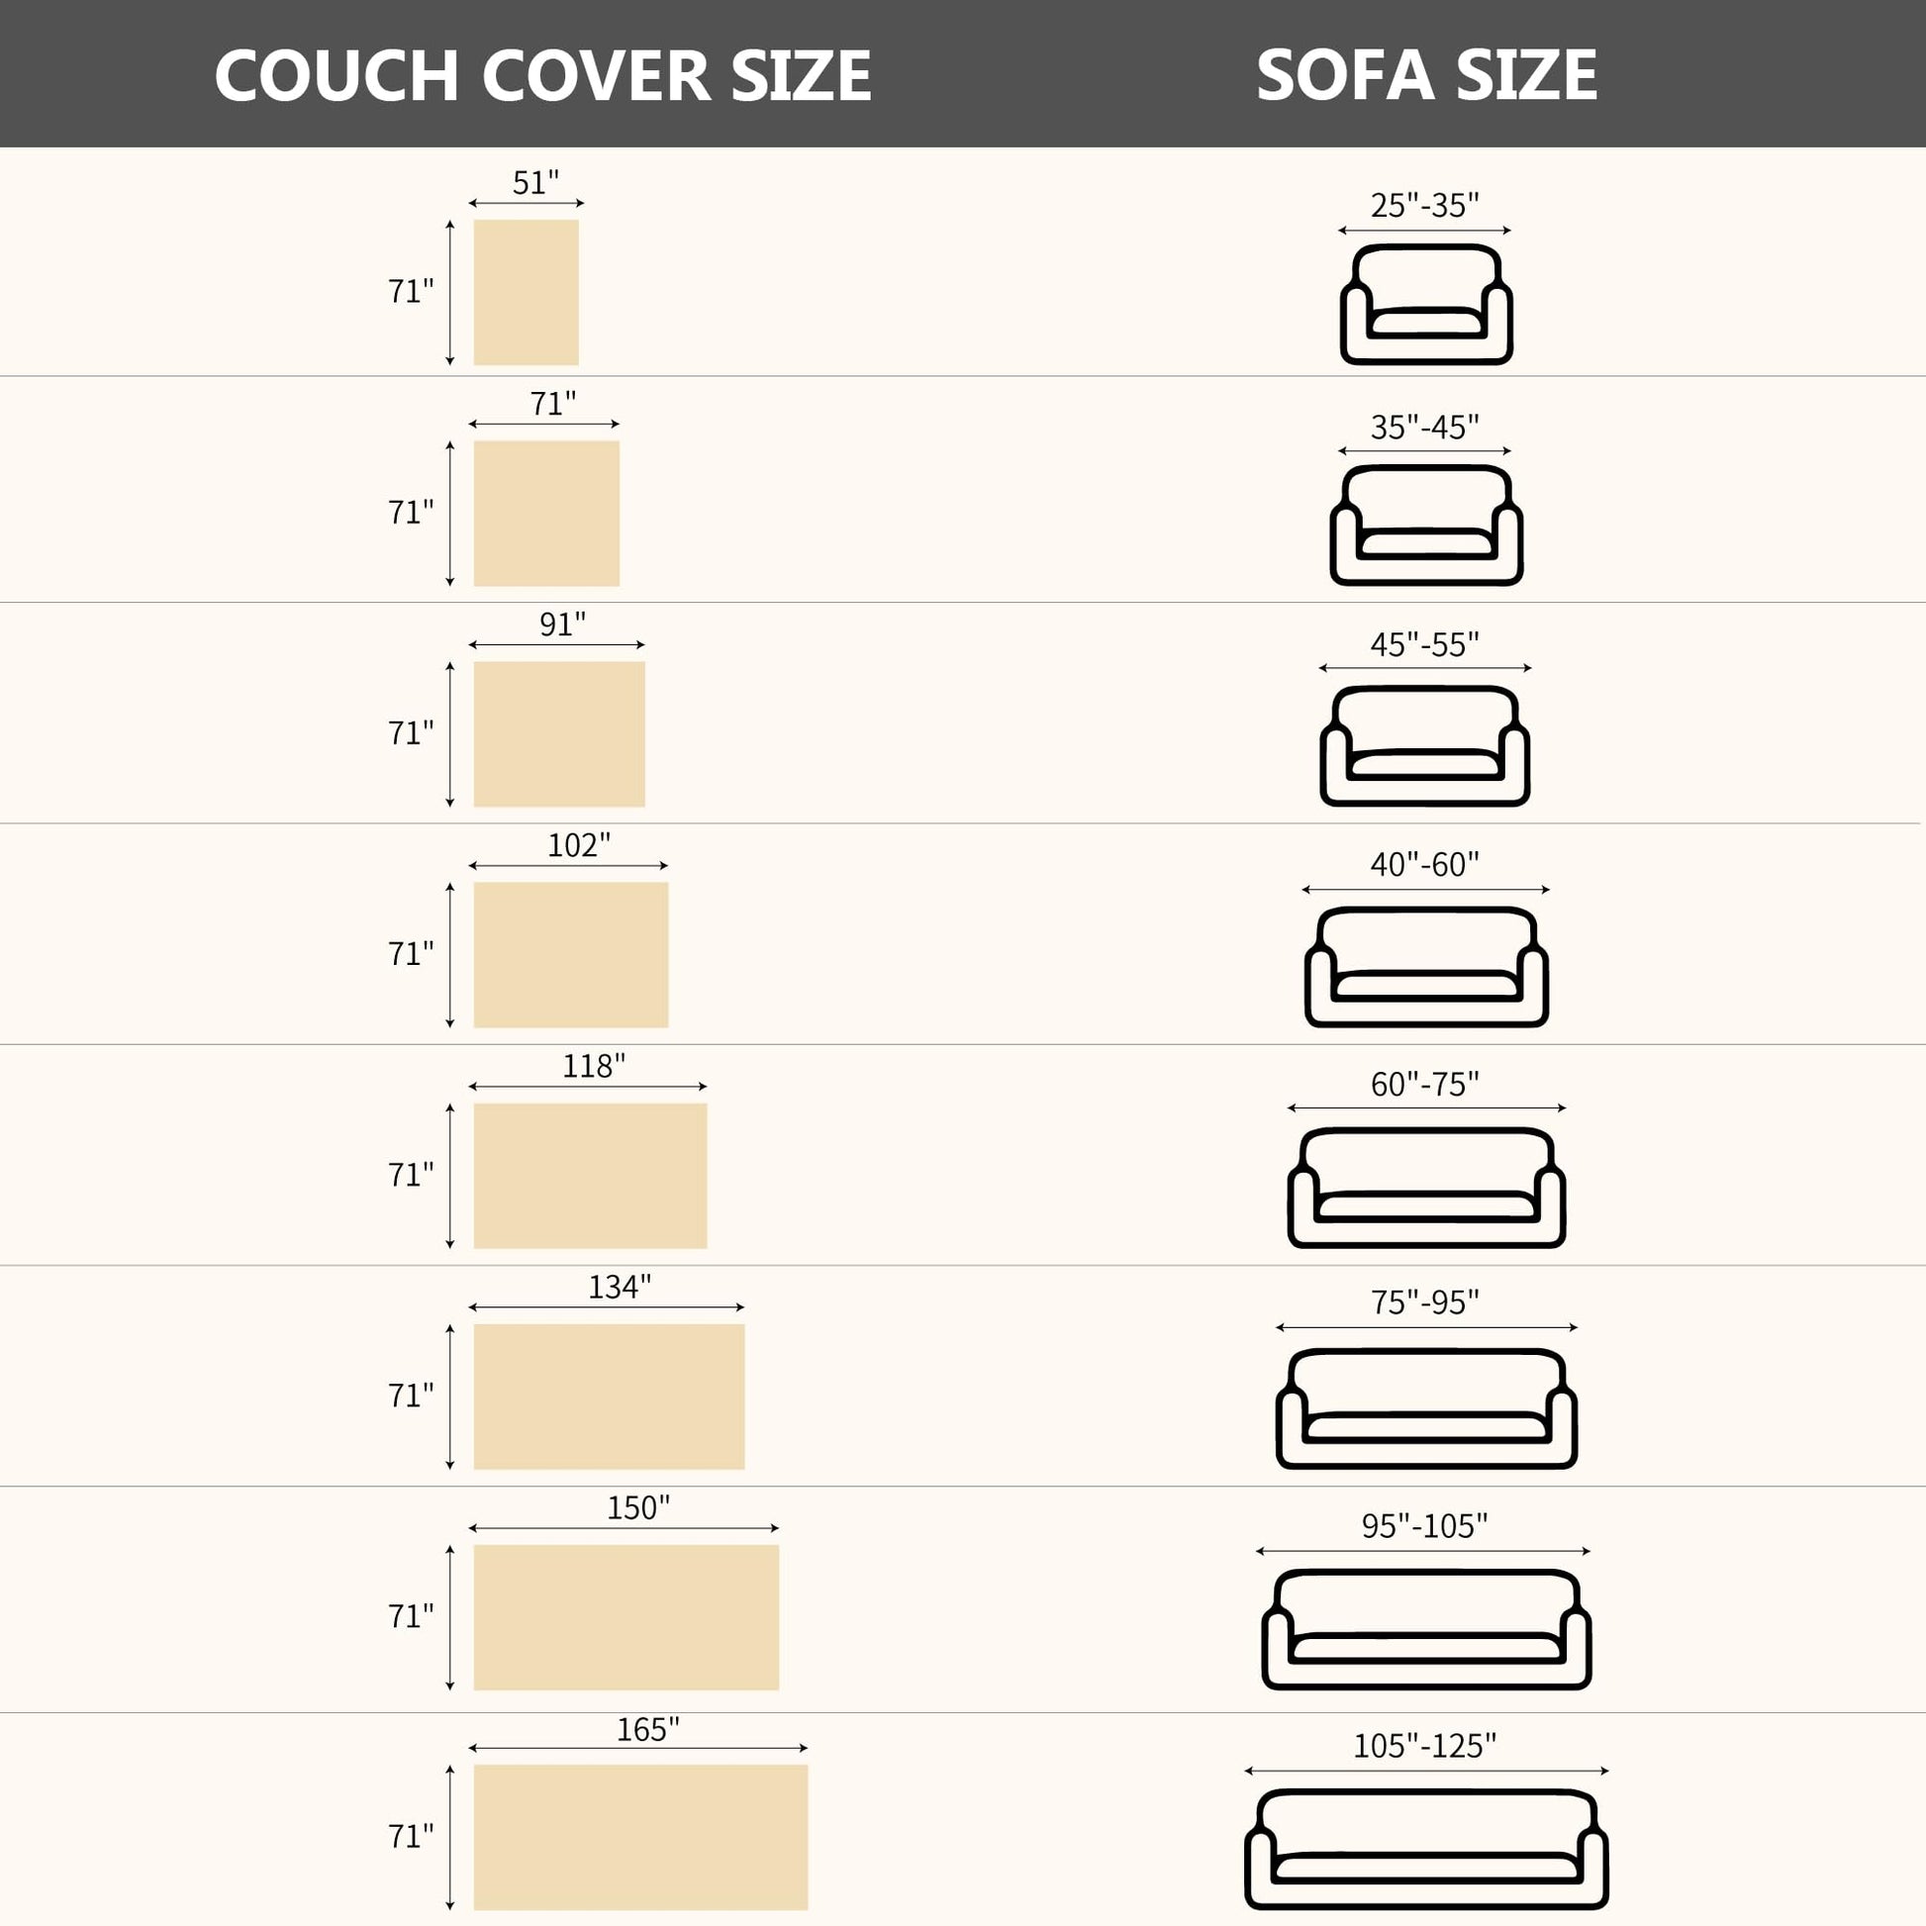Click the 45"-55" sofa icon
The image size is (1926, 1926).
[1424, 745]
